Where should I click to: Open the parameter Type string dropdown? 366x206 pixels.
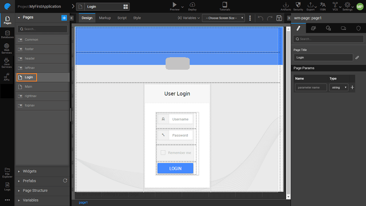[x=339, y=88]
